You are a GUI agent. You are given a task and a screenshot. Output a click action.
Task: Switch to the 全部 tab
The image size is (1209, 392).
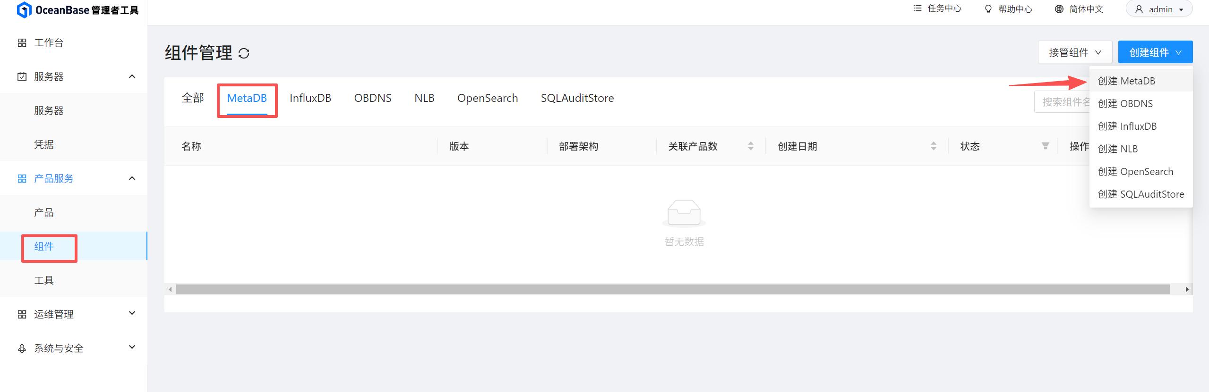pos(193,98)
